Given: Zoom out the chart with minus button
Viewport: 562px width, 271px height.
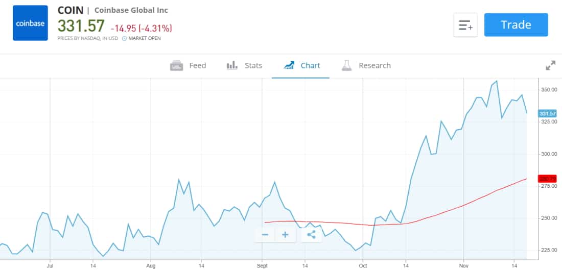Looking at the screenshot, I should [x=265, y=235].
